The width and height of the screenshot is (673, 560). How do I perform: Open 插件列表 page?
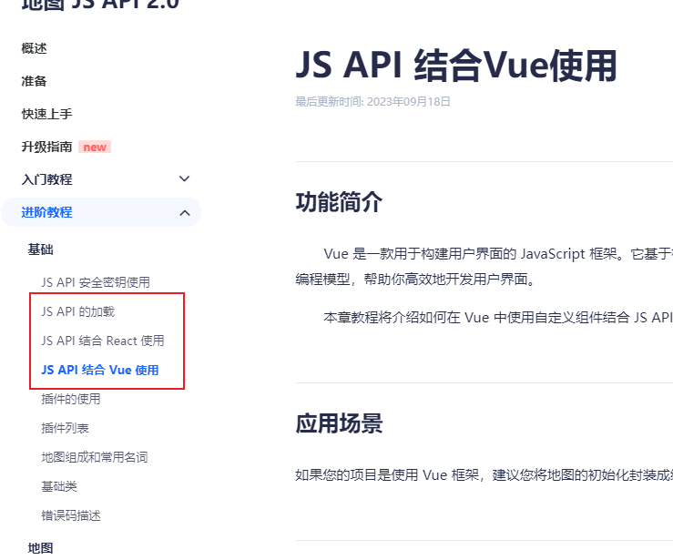66,428
